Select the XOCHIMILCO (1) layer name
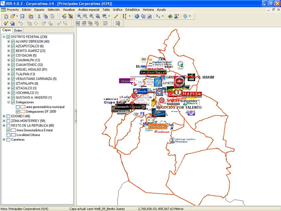The width and height of the screenshot is (281, 211). pyautogui.click(x=27, y=93)
